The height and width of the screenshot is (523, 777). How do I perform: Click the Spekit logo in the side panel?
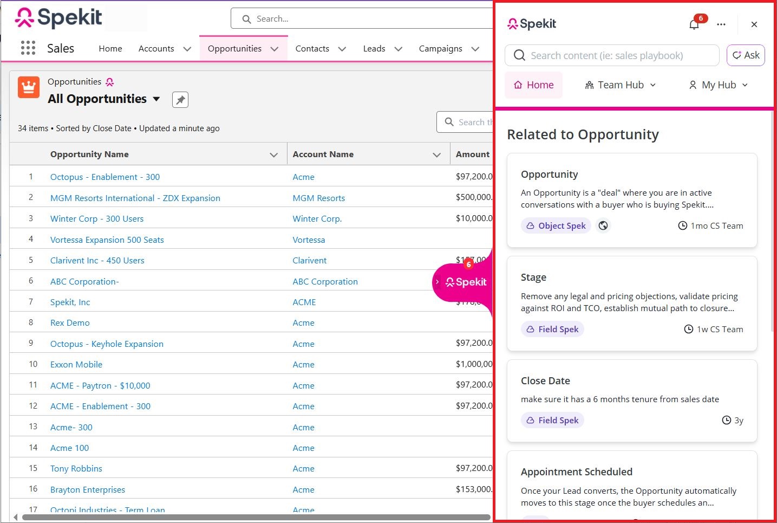532,24
